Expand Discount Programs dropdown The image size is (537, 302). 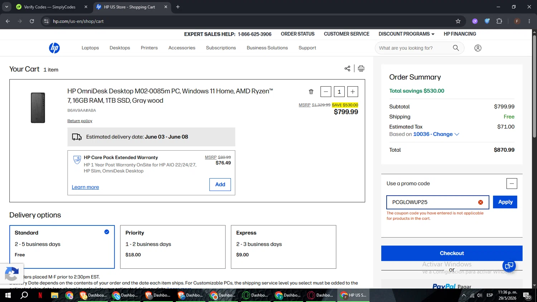[406, 34]
